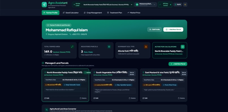Click the Alluvial Soil dominant soil value
Image resolution: width=228 pixels, height=112 pixels.
point(128,51)
